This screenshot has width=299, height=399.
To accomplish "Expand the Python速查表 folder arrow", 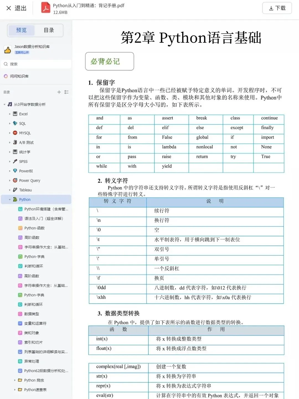I will [x=15, y=390].
